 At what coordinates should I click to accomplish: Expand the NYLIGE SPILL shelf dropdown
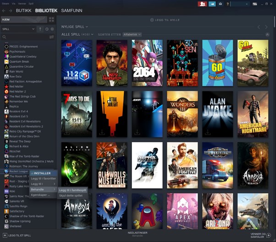pos(87,27)
